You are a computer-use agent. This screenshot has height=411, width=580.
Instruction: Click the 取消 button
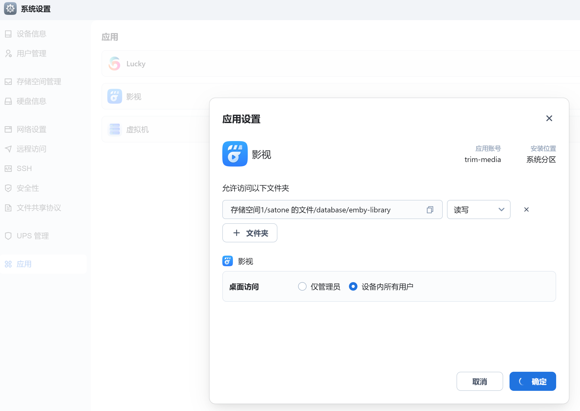[480, 381]
